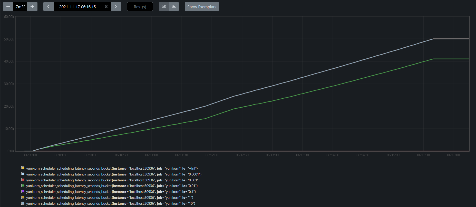
Task: Click the gray line plateau at 50k
Action: (x=451, y=39)
